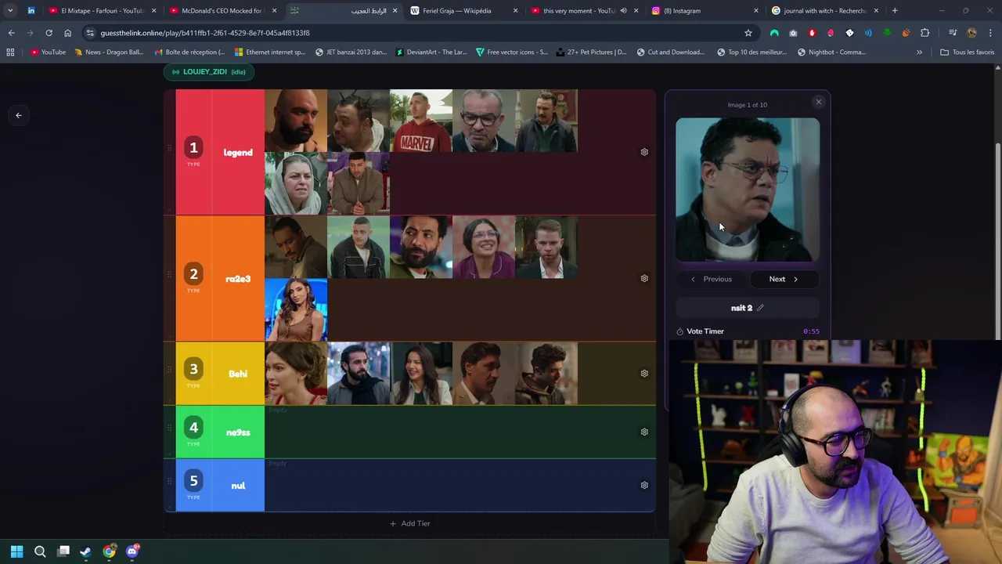This screenshot has height=564, width=1002.
Task: Click the browser home button
Action: (67, 33)
